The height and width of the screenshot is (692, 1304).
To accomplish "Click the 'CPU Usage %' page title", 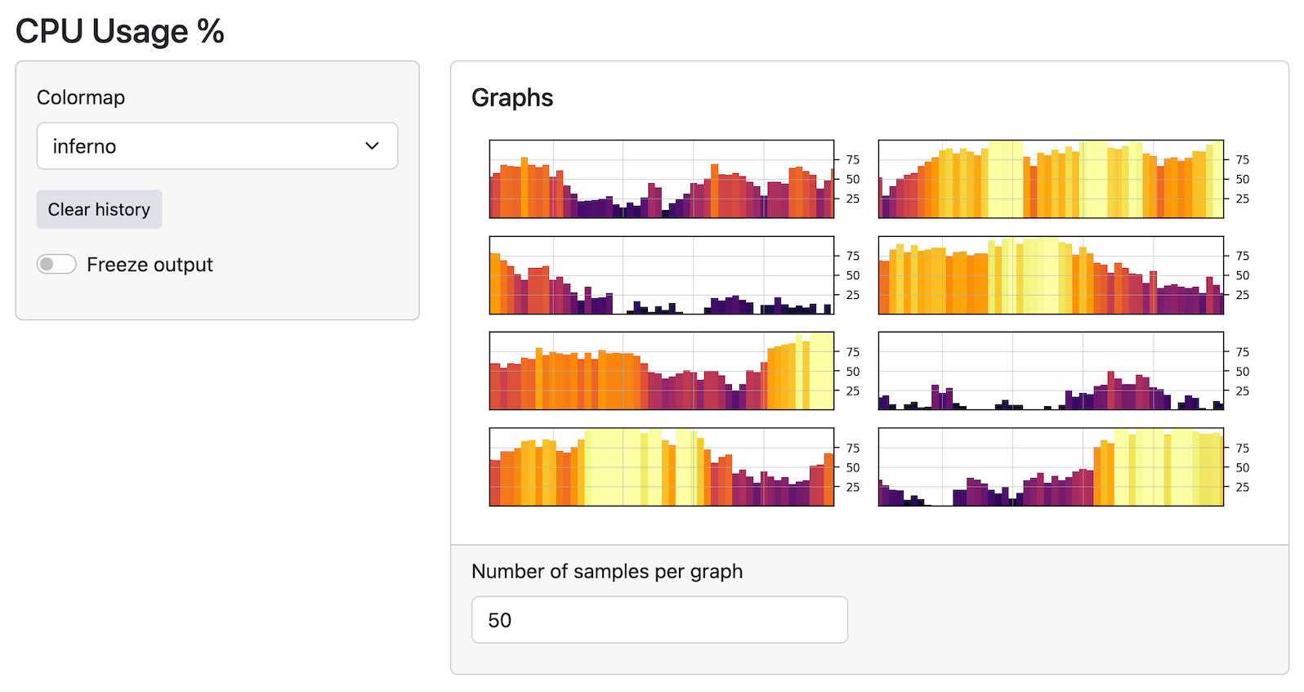I will [x=119, y=32].
